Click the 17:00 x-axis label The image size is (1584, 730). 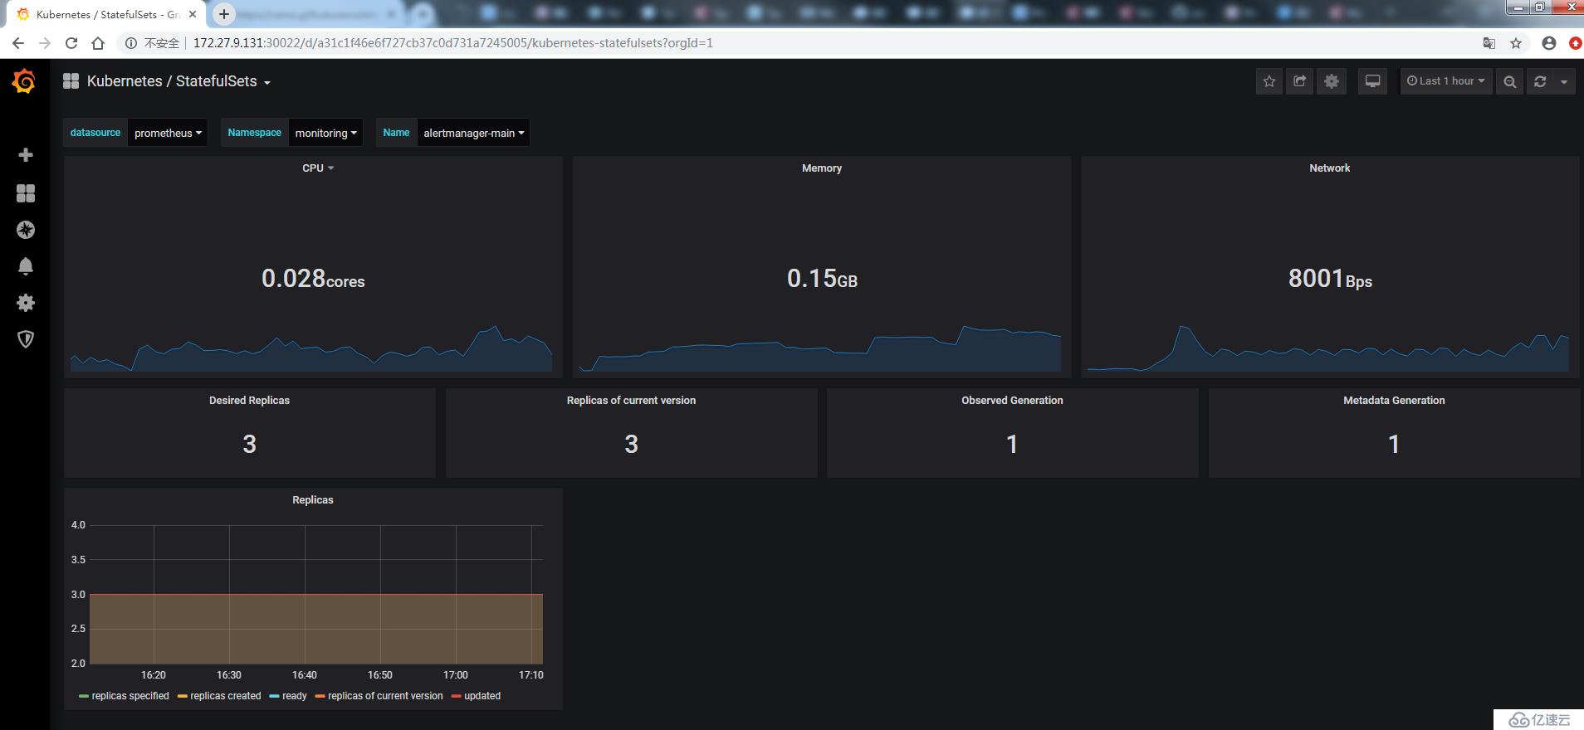455,675
